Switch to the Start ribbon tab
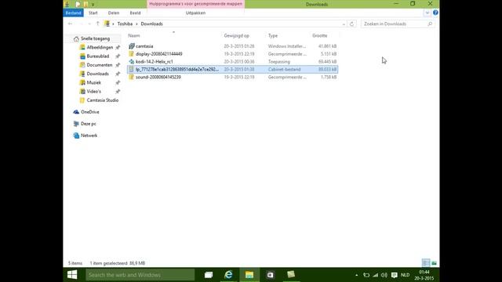This screenshot has height=282, width=502. pyautogui.click(x=93, y=13)
